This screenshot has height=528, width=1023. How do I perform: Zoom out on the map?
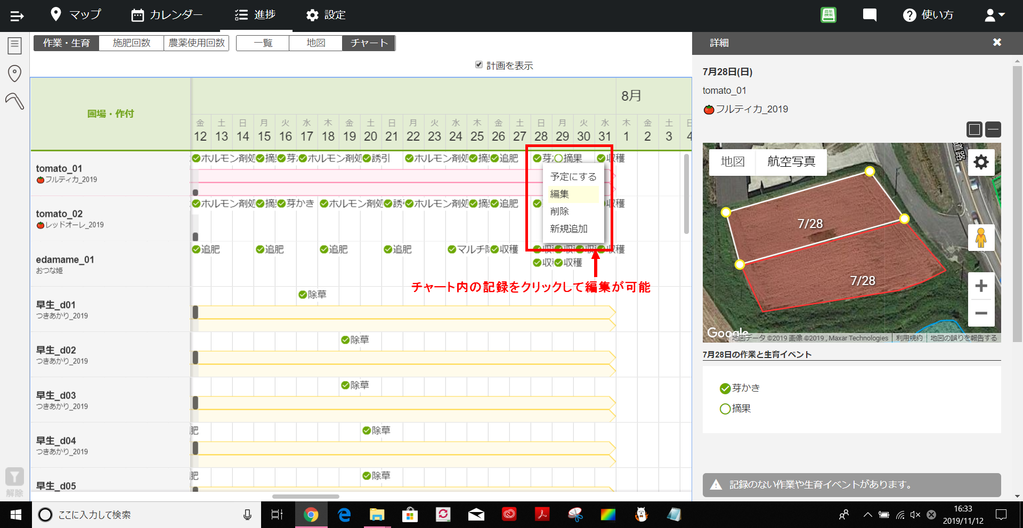coord(981,313)
